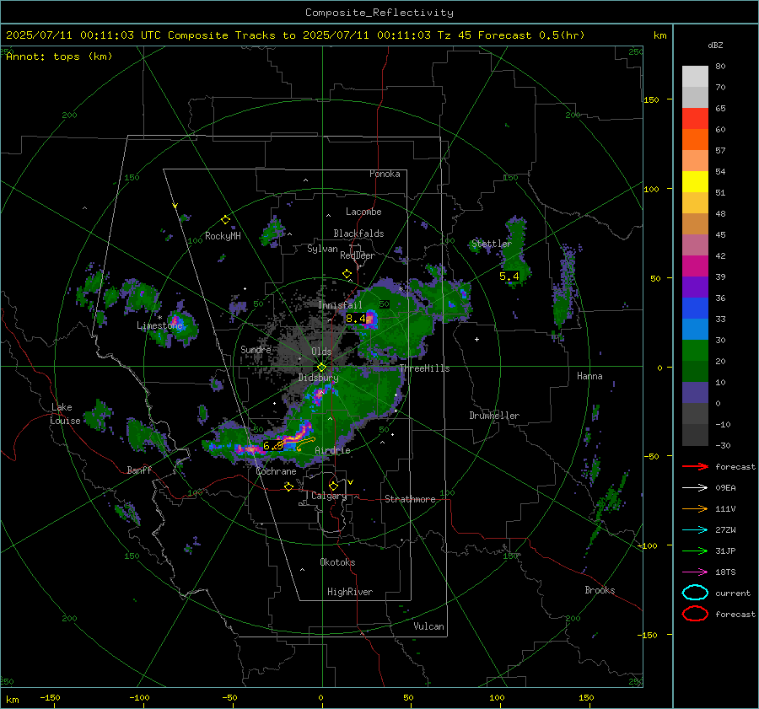This screenshot has height=709, width=759.
Task: Click the Sundre label
Action: tap(256, 349)
